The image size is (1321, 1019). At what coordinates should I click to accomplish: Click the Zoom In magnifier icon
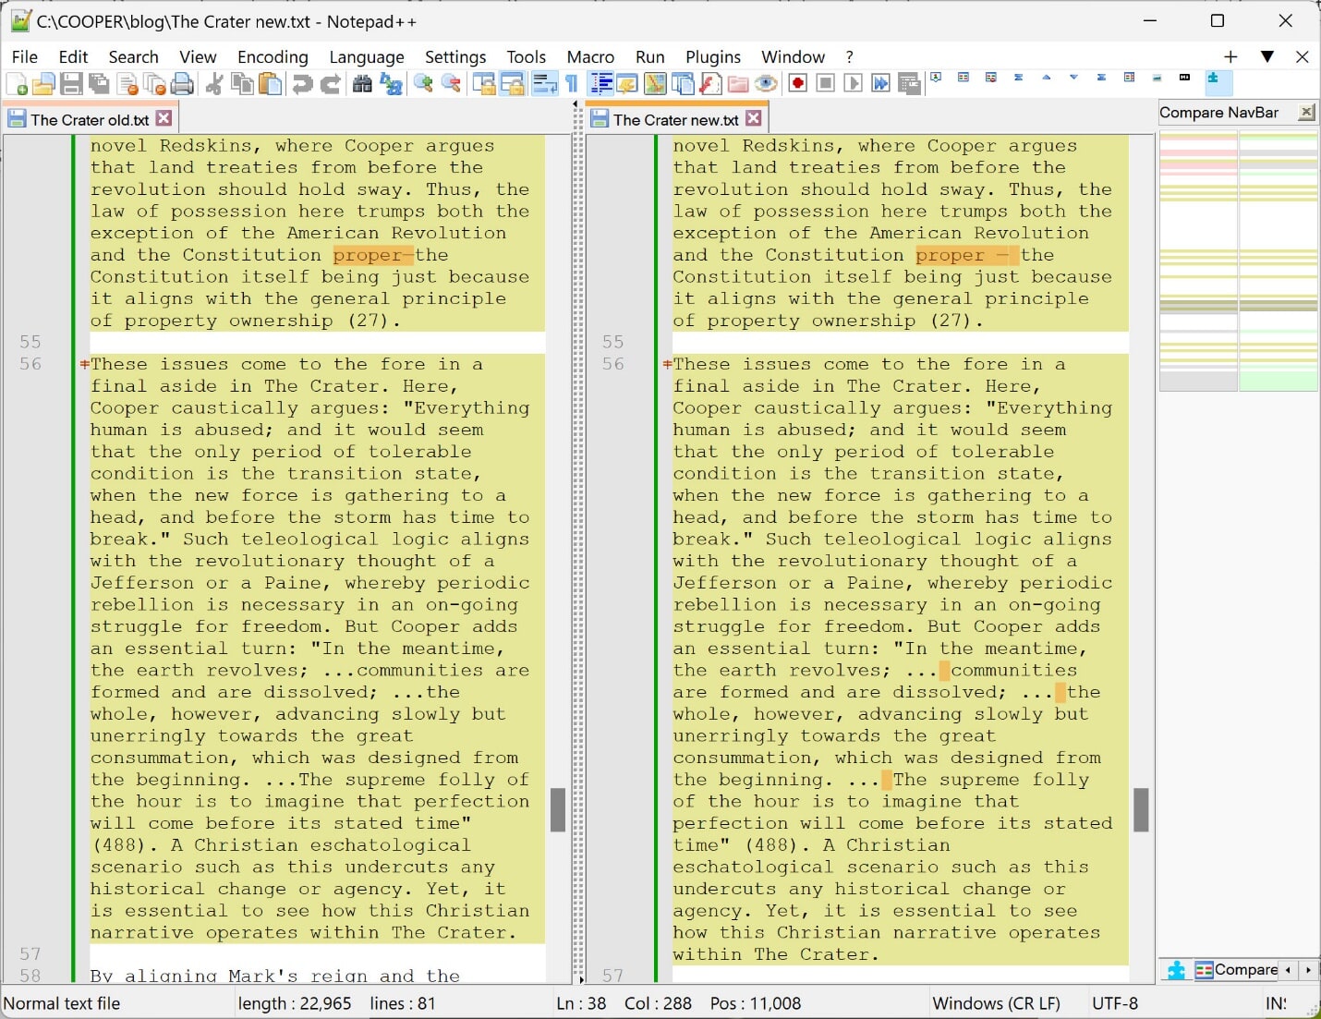(x=423, y=84)
